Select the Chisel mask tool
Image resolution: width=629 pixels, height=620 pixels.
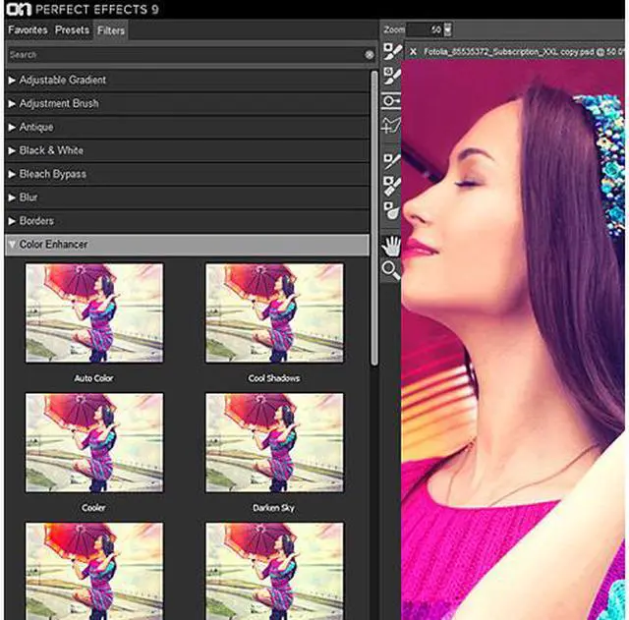click(392, 184)
